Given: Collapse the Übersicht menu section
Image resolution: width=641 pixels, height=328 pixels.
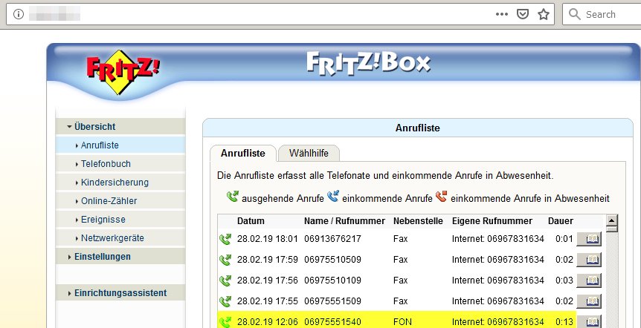Looking at the screenshot, I should tap(94, 127).
